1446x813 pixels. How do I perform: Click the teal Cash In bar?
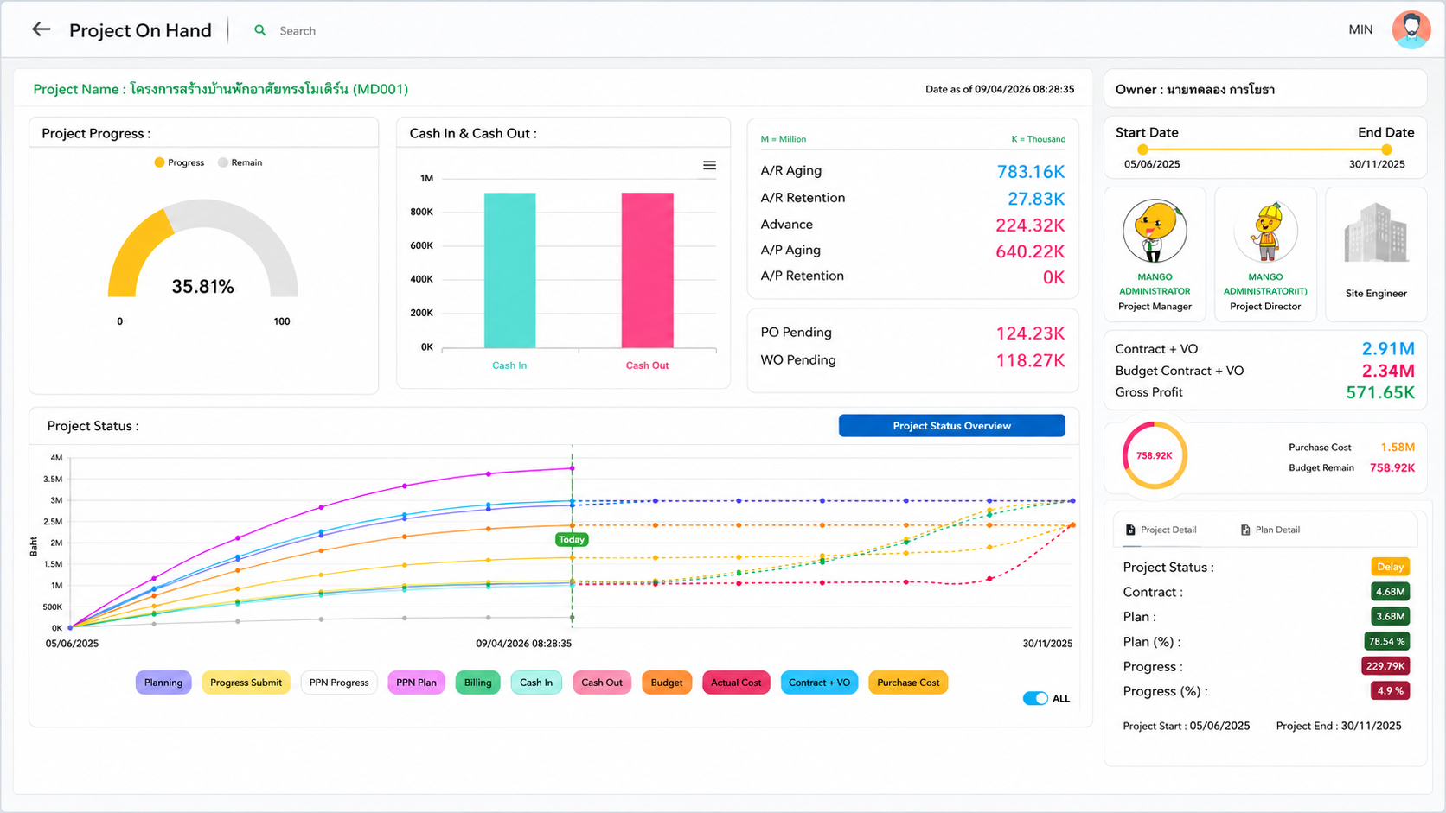click(x=509, y=270)
